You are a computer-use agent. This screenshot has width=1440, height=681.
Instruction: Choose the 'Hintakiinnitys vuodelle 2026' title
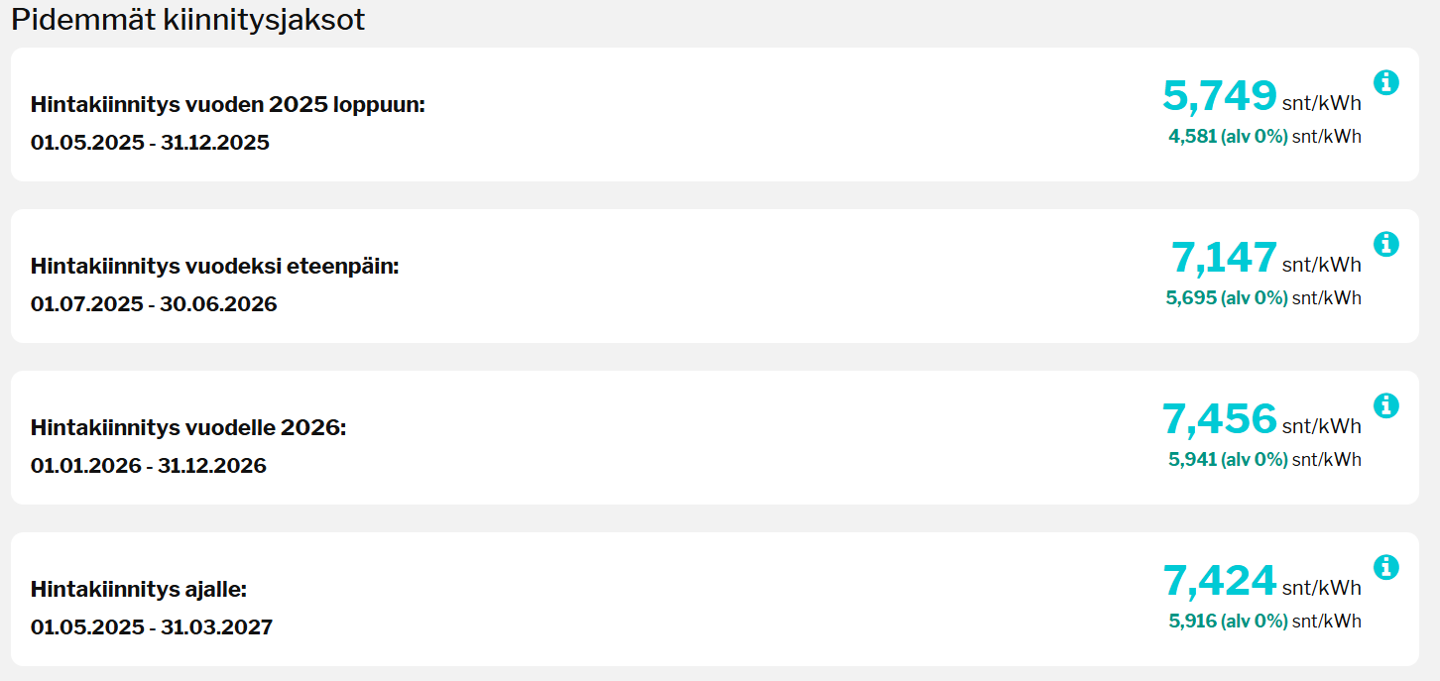(188, 427)
